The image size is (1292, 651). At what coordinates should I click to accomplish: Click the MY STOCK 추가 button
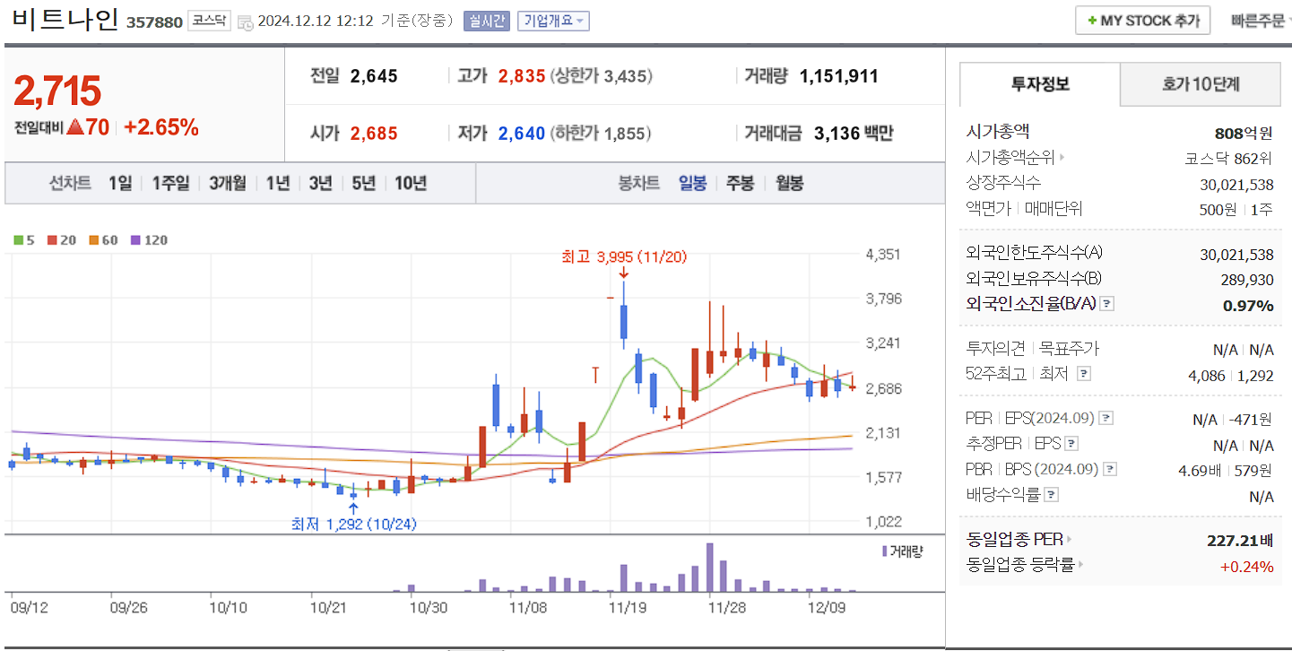point(1142,20)
